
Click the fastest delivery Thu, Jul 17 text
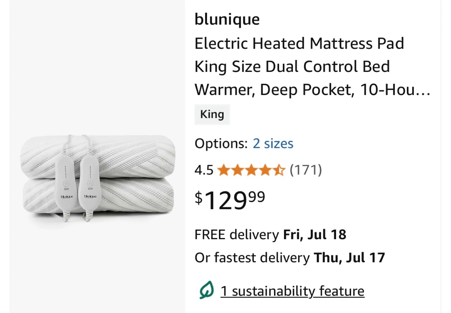290,258
